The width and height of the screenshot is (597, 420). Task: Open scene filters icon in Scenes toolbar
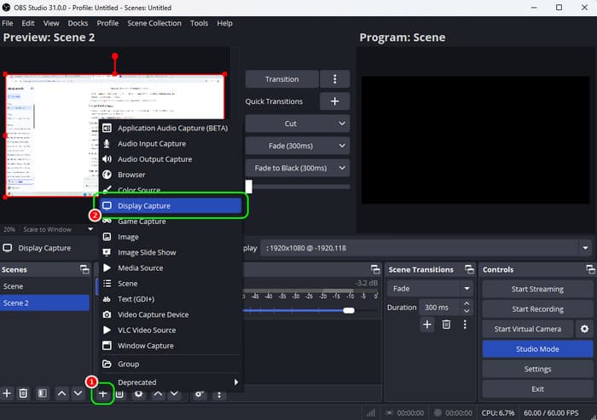point(43,393)
